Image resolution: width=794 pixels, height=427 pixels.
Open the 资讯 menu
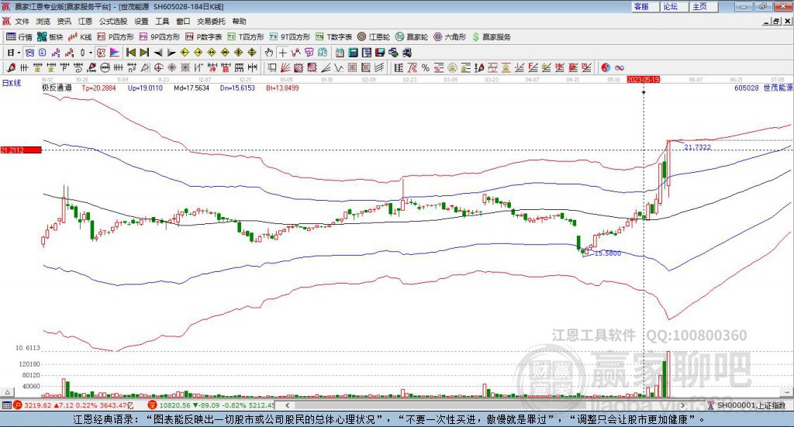(x=64, y=21)
